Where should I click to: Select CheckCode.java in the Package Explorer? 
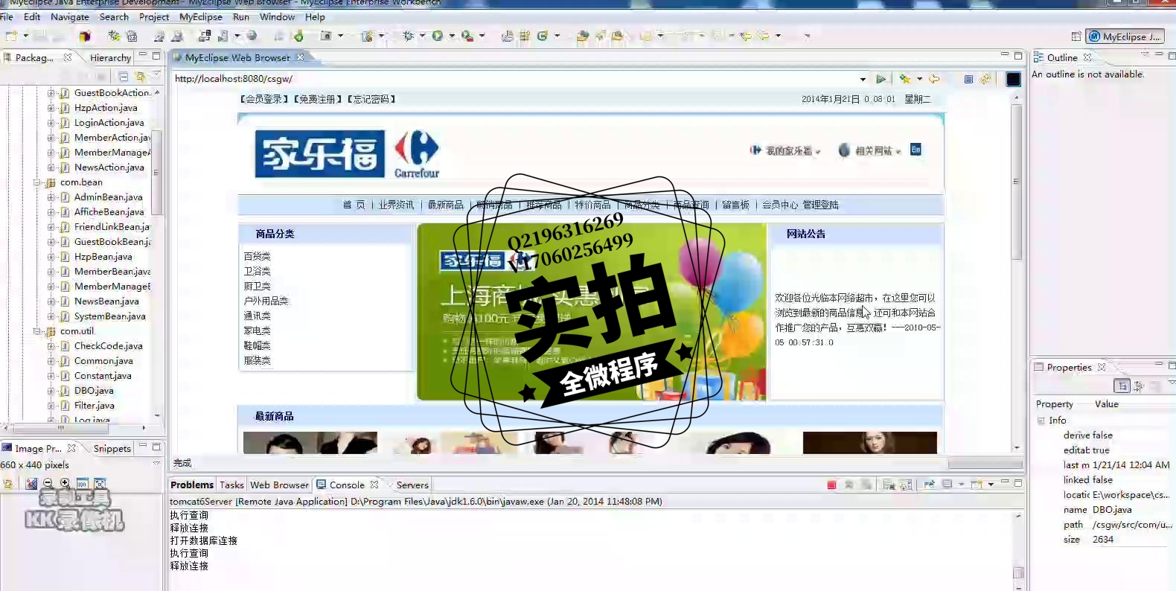(x=108, y=346)
